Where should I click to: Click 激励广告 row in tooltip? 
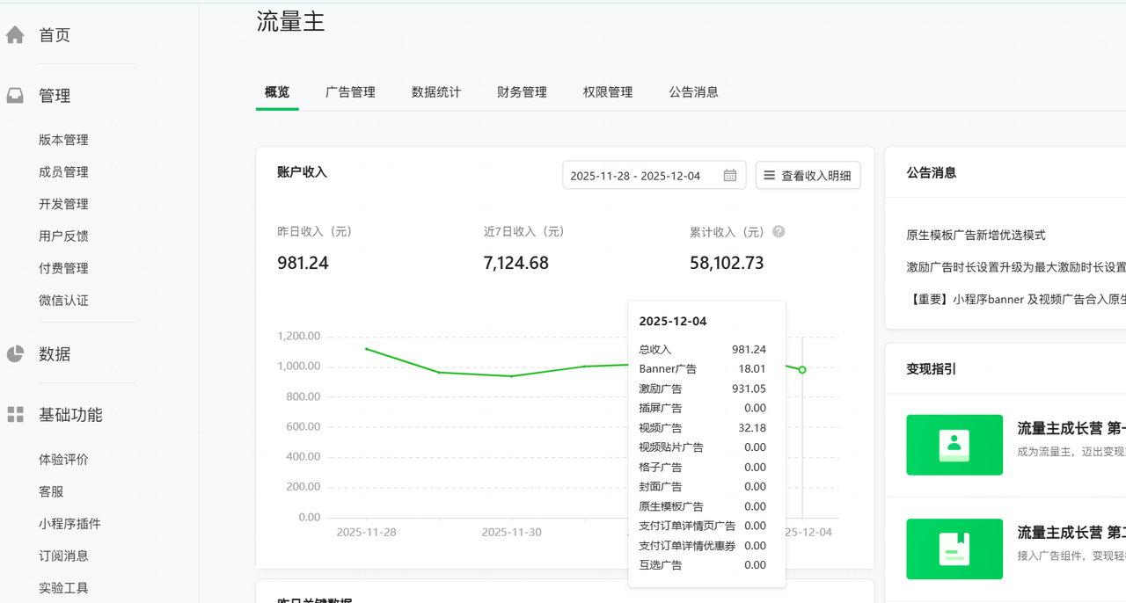pyautogui.click(x=702, y=389)
